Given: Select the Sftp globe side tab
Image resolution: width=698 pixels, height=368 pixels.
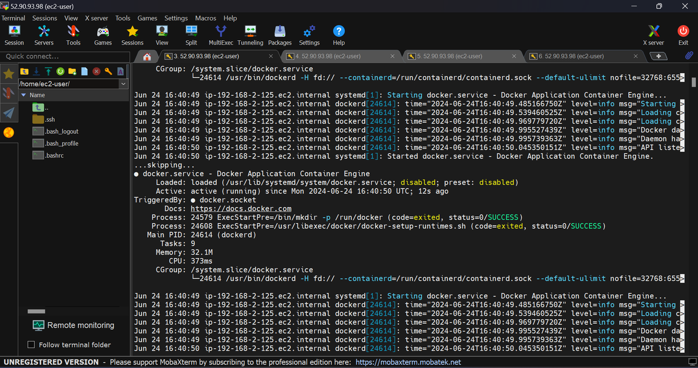Looking at the screenshot, I should [x=9, y=132].
